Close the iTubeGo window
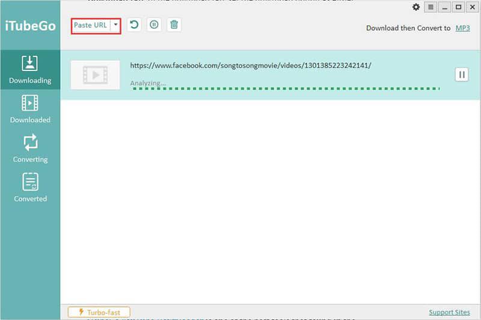 click(473, 7)
